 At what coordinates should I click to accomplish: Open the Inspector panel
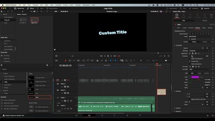point(205,8)
